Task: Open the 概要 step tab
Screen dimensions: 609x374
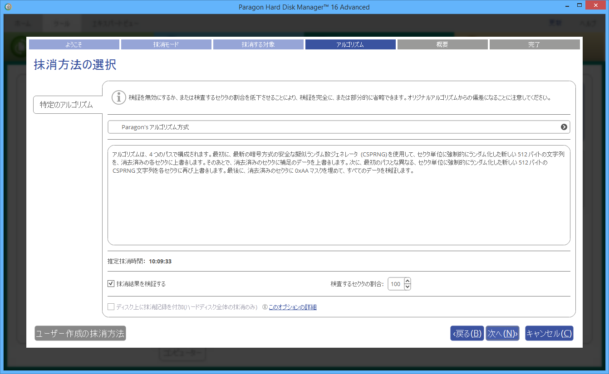Action: click(x=442, y=44)
